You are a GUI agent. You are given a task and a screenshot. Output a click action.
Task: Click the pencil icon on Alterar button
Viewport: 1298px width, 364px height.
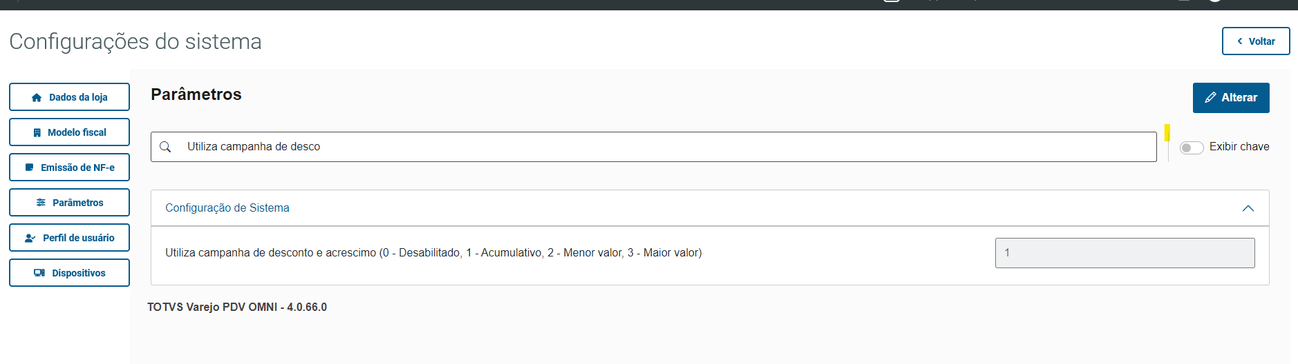pyautogui.click(x=1210, y=98)
